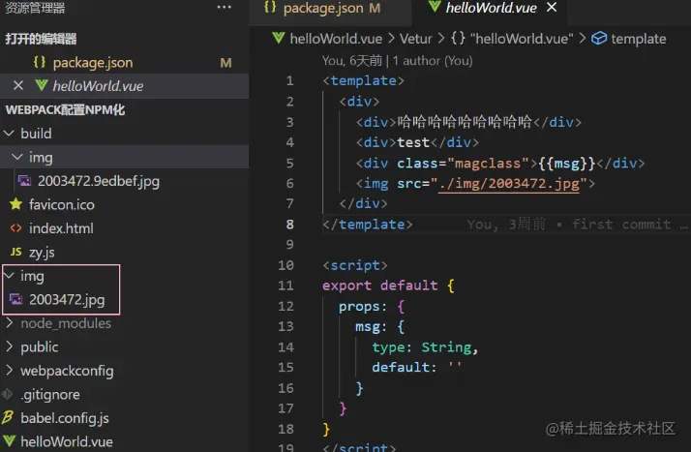Viewport: 691px width, 452px height.
Task: Click the Vue icon in breadcrumb bar
Action: [x=279, y=38]
